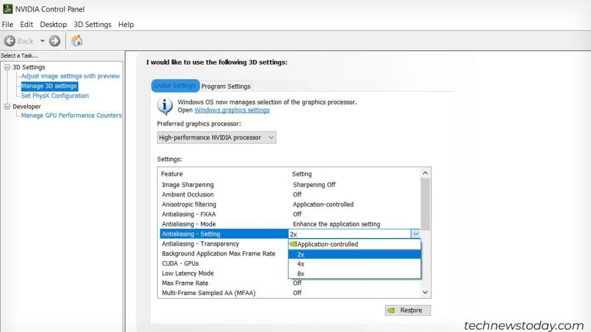Screen dimensions: 591x332
Task: Switch to the Program Settings tab
Action: (226, 86)
